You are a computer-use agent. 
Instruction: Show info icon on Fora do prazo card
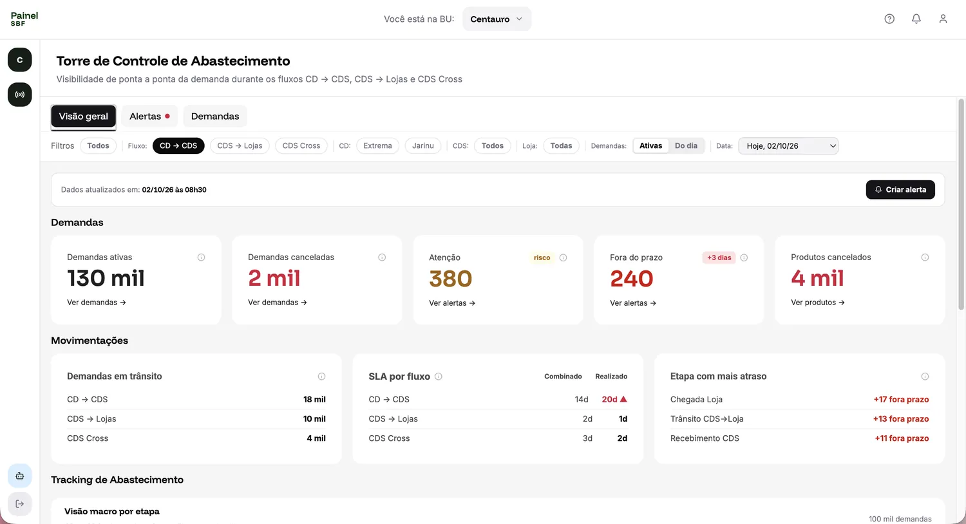(x=744, y=257)
